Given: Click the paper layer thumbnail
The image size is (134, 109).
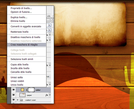Looking at the screenshot, I should 22,95.
